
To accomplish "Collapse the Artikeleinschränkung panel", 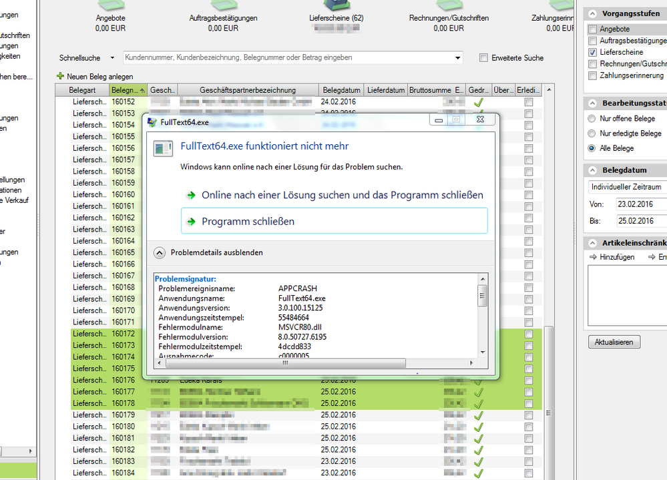I will 593,243.
